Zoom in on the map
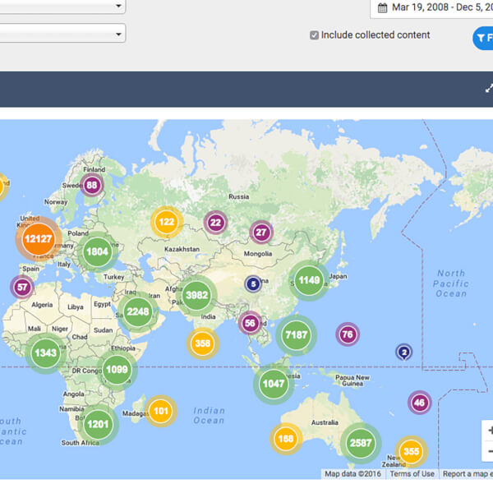Viewport: 493px width, 493px height. tap(488, 431)
